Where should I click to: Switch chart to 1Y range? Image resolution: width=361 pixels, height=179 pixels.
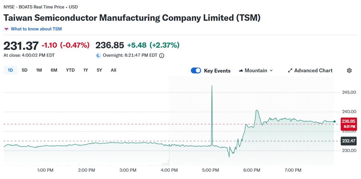[86, 70]
